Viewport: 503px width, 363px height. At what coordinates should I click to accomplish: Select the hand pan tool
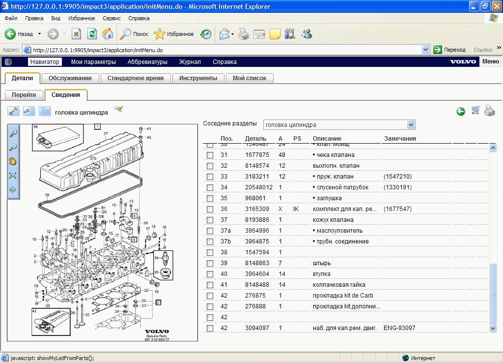click(x=13, y=161)
